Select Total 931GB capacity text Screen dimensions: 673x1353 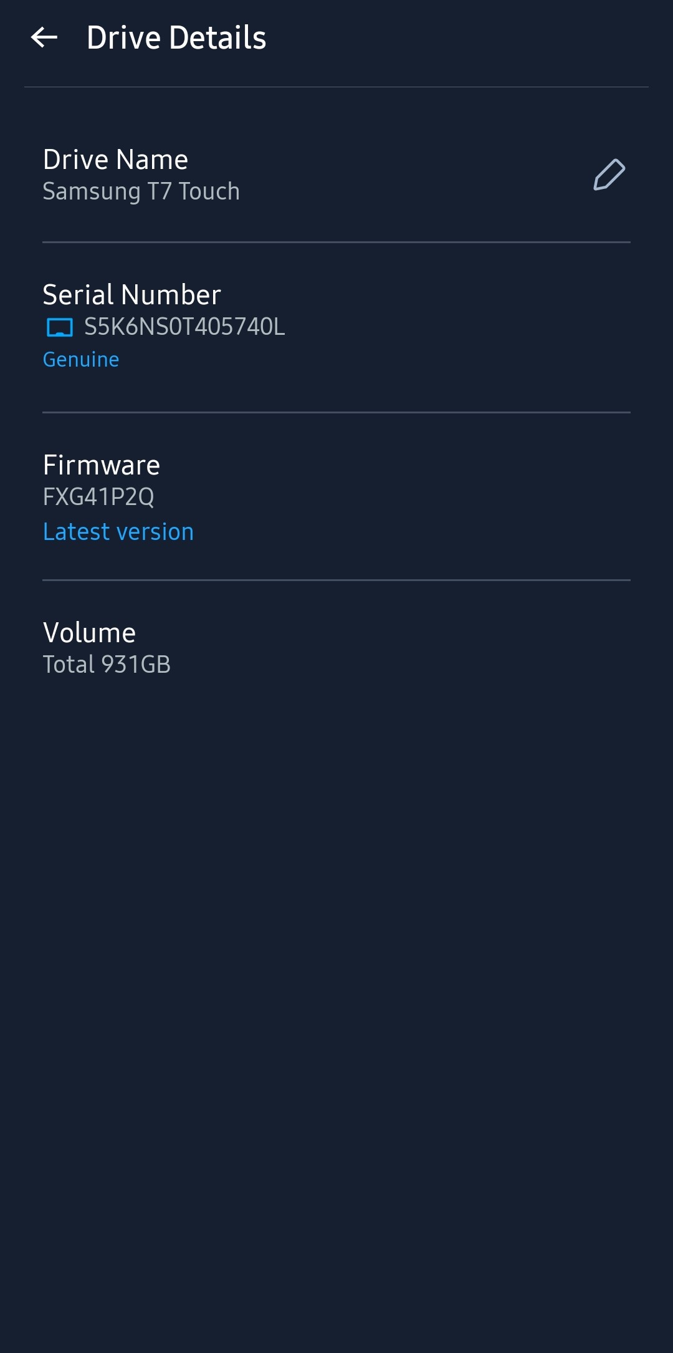107,665
